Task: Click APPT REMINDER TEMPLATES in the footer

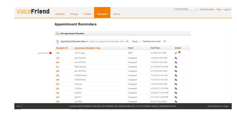Action: point(125,106)
